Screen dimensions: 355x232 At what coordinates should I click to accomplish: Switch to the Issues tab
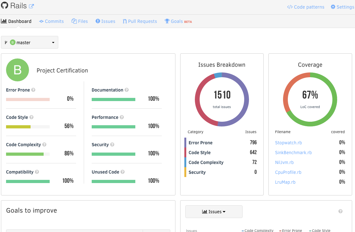105,21
